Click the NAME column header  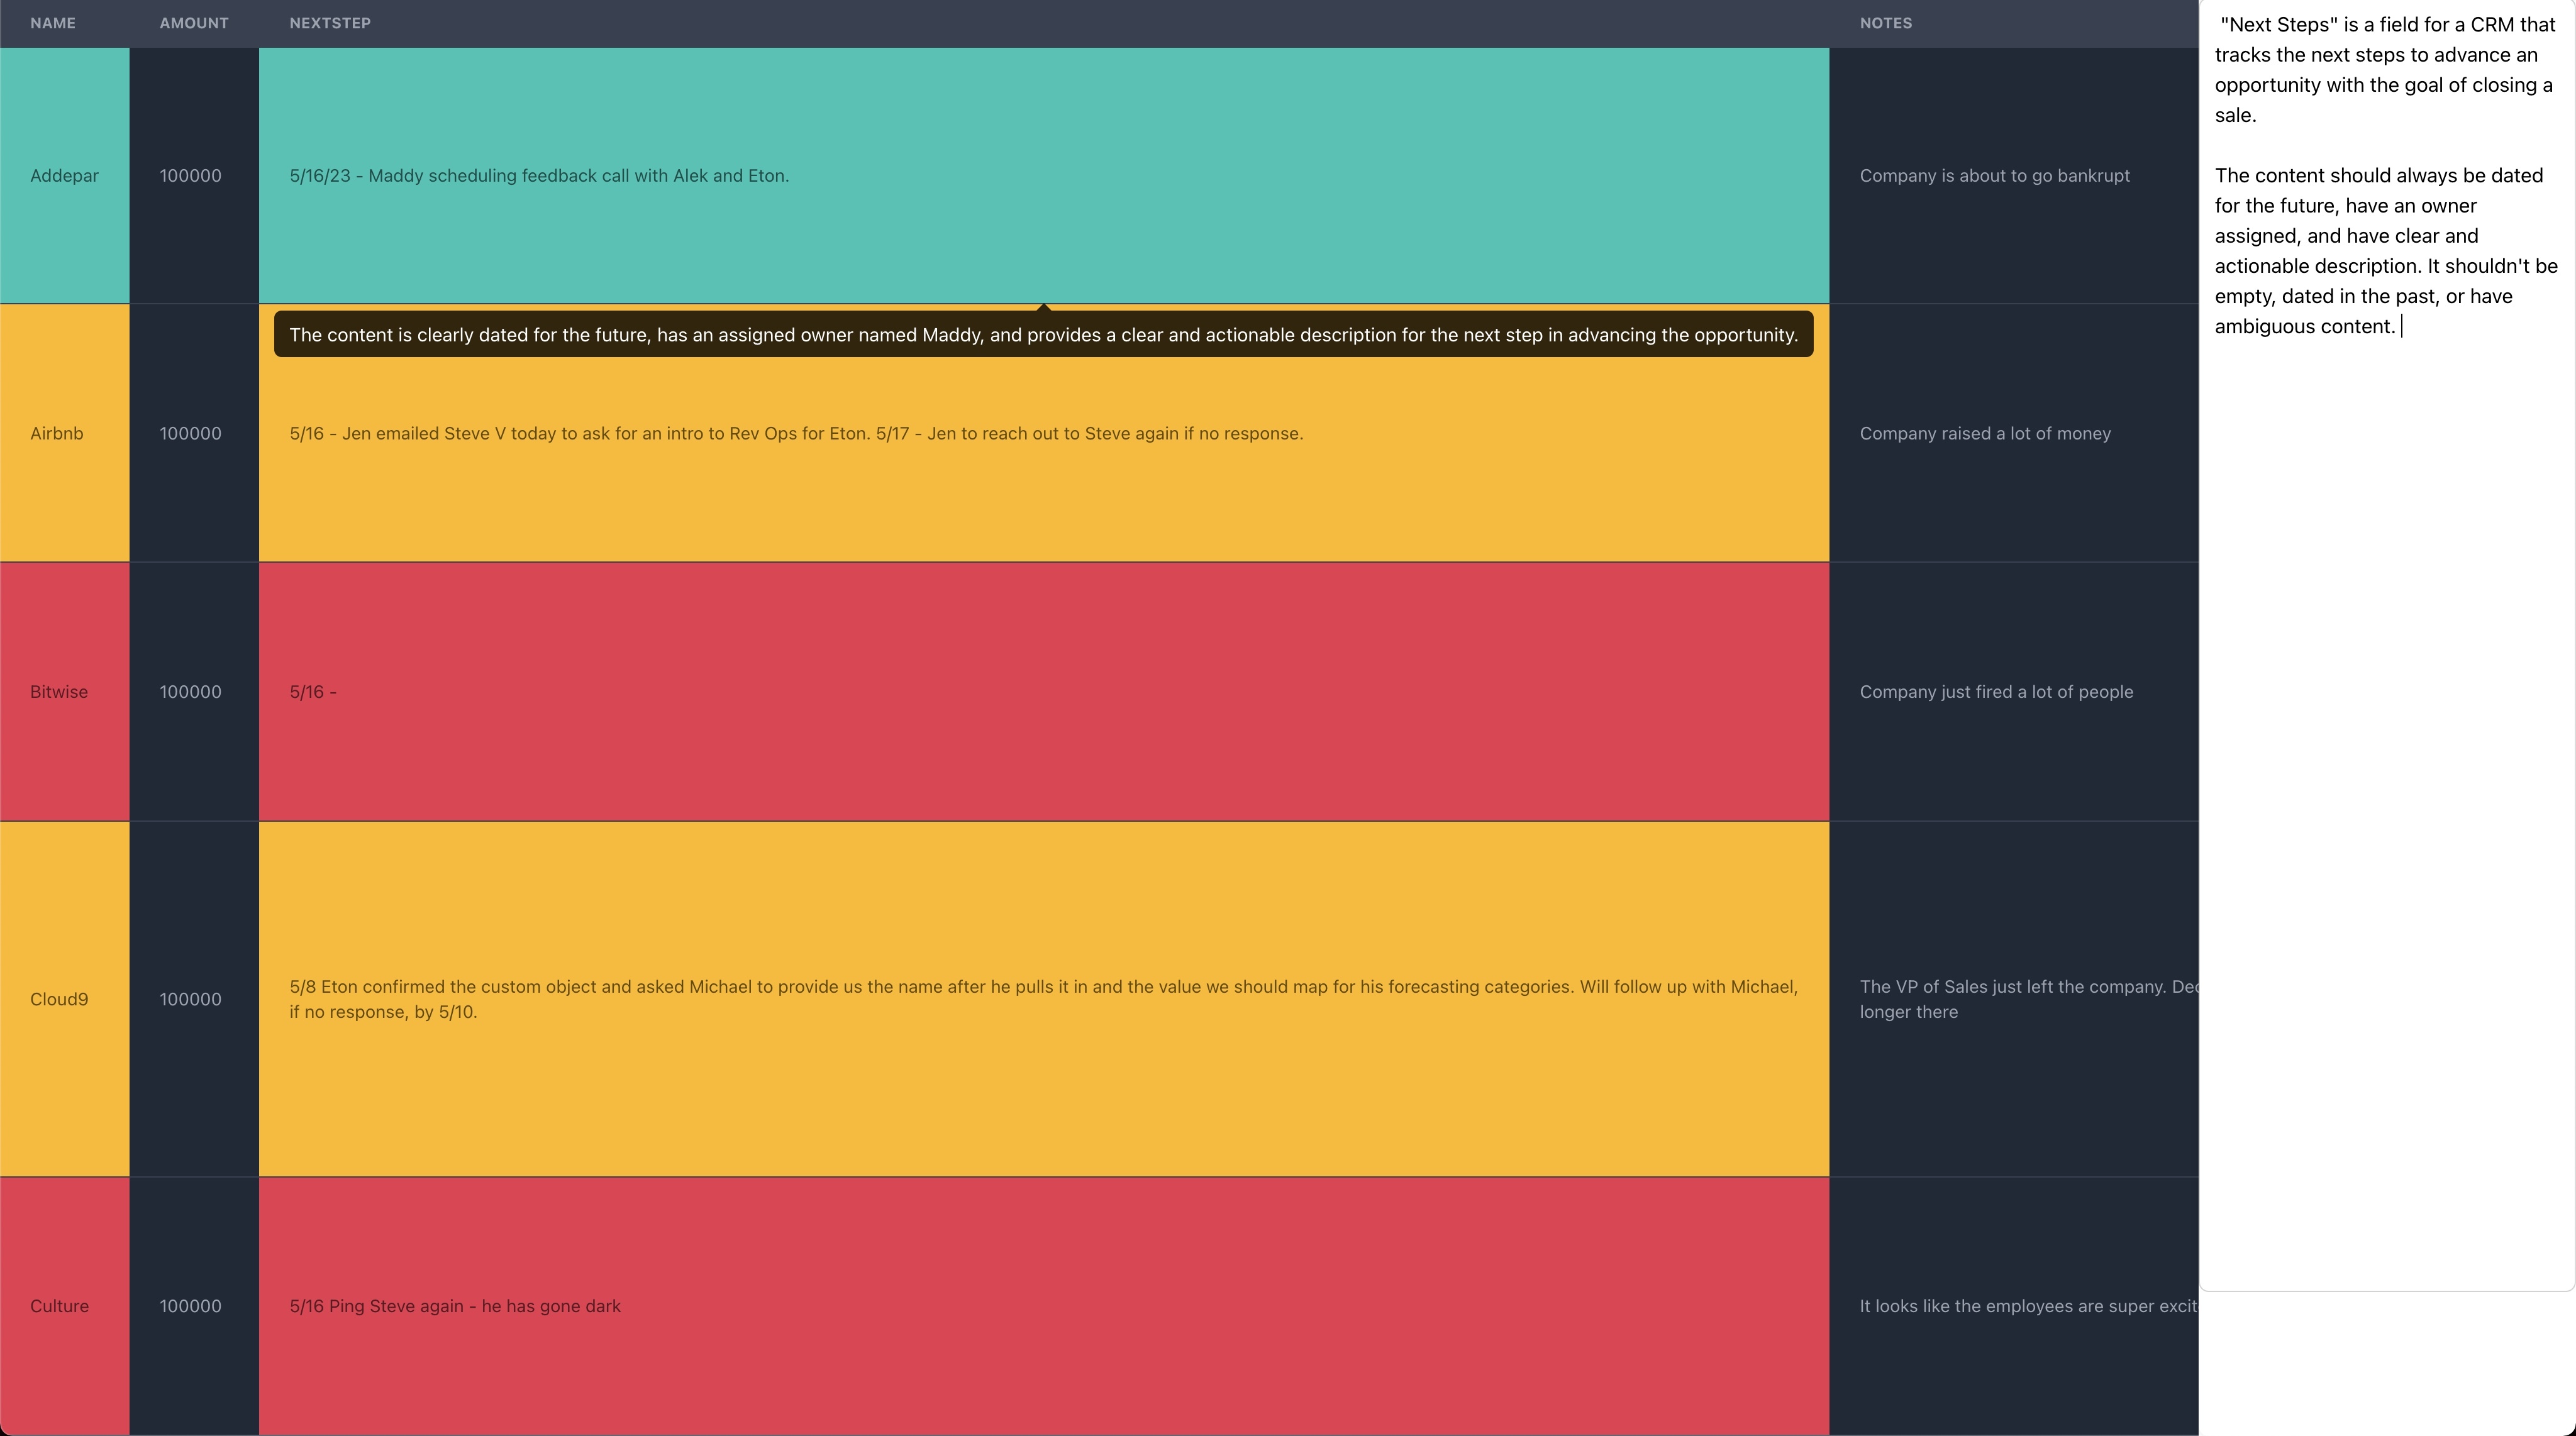click(53, 23)
